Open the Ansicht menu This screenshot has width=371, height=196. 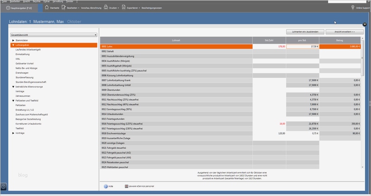[x=26, y=1]
